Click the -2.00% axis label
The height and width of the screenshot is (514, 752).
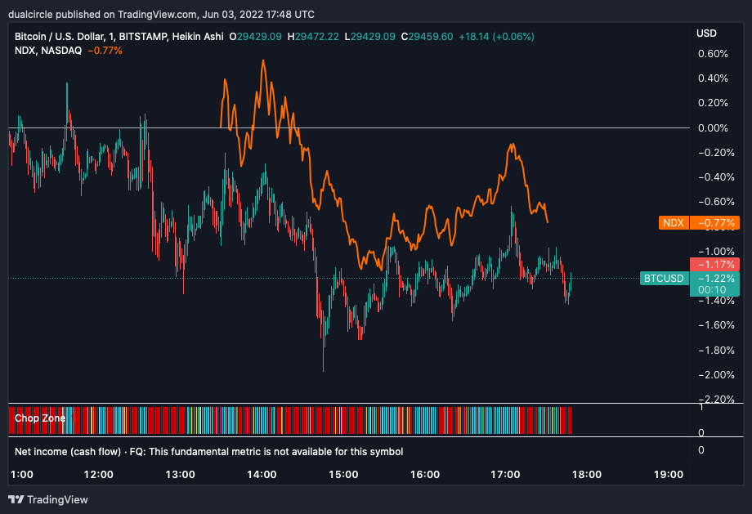[x=716, y=374]
